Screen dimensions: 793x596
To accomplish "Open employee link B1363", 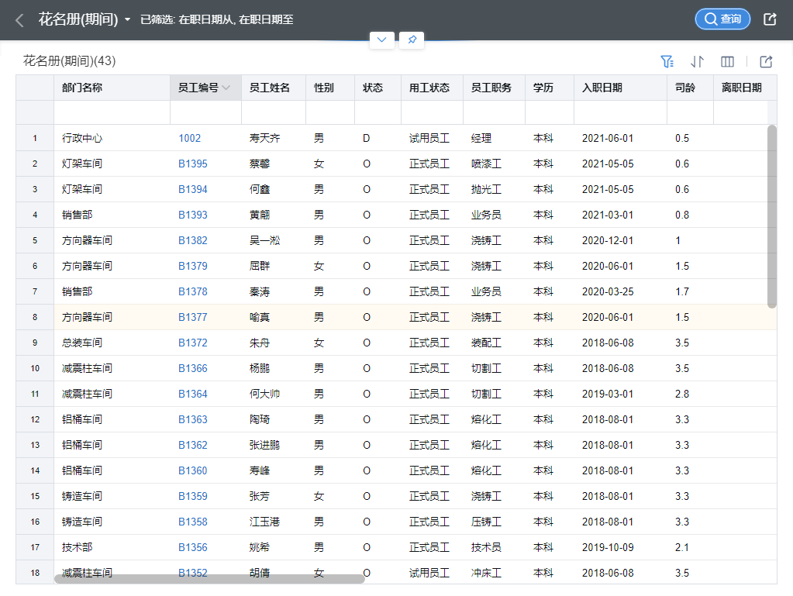I will click(x=193, y=419).
